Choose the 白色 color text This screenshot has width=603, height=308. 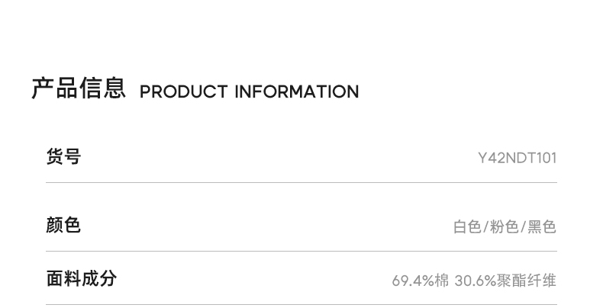click(466, 227)
